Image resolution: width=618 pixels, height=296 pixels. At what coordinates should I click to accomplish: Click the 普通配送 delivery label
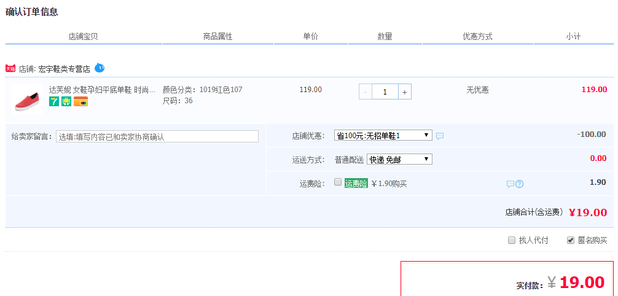[x=349, y=160]
